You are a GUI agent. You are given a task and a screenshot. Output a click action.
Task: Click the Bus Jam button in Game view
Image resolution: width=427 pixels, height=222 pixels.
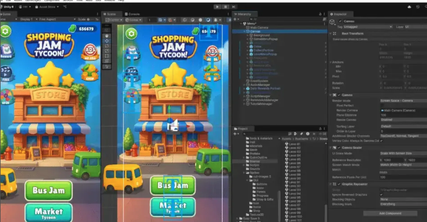[x=49, y=190]
